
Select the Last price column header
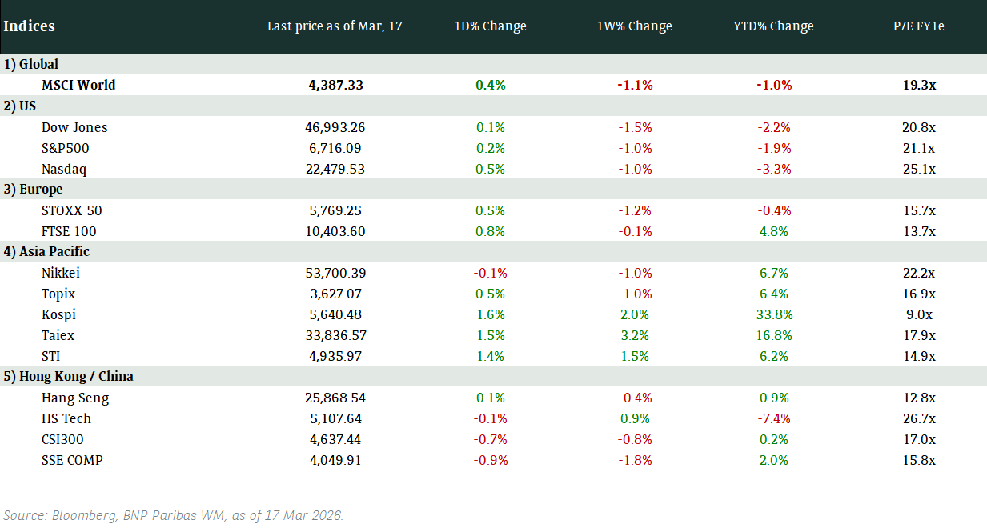point(335,26)
